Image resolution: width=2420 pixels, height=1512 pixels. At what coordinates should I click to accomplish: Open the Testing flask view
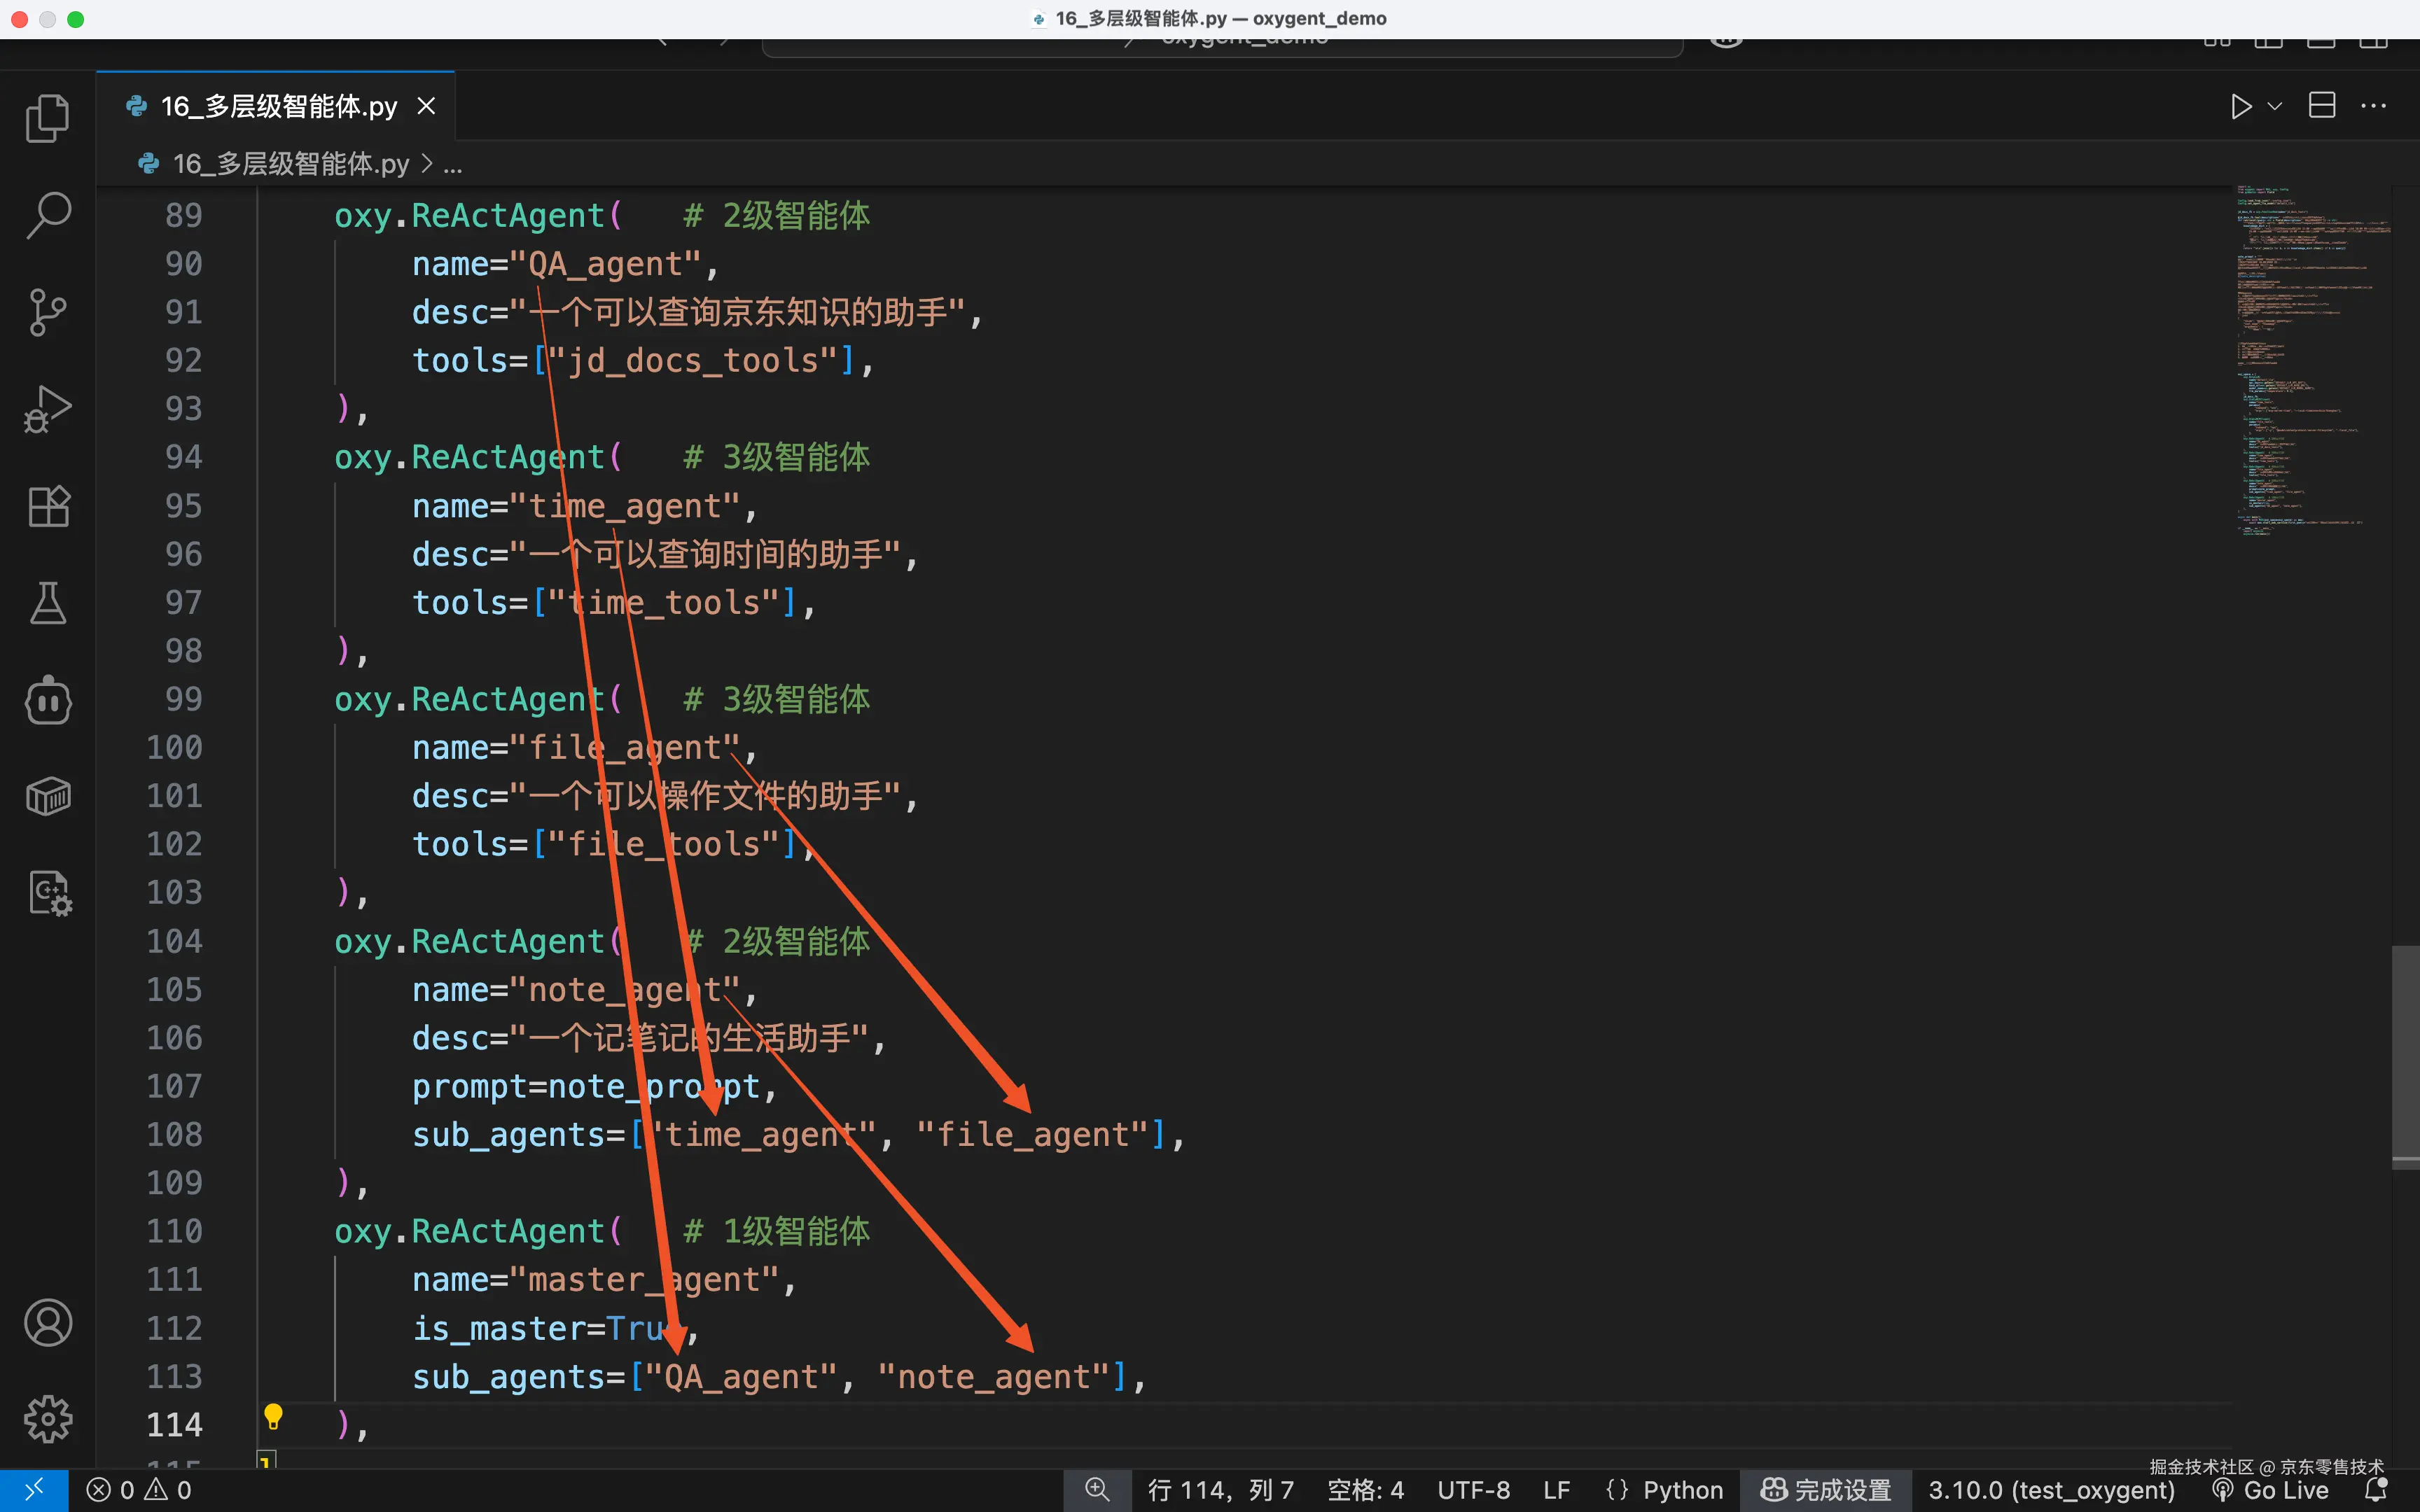(47, 603)
